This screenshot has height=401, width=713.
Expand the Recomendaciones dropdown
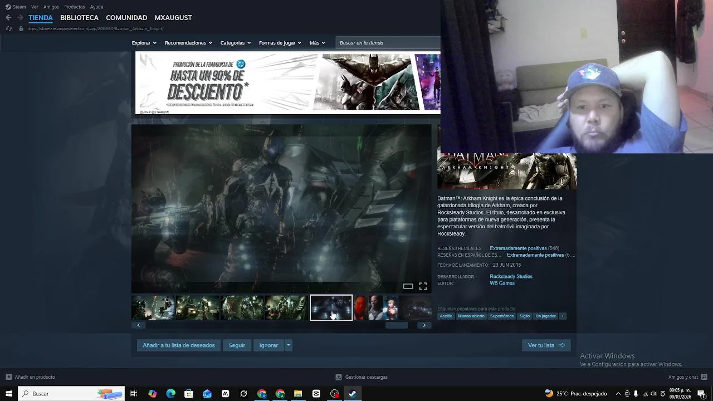[188, 43]
